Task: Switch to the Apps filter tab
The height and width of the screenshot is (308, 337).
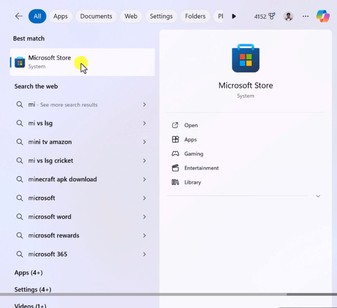Action: [60, 16]
